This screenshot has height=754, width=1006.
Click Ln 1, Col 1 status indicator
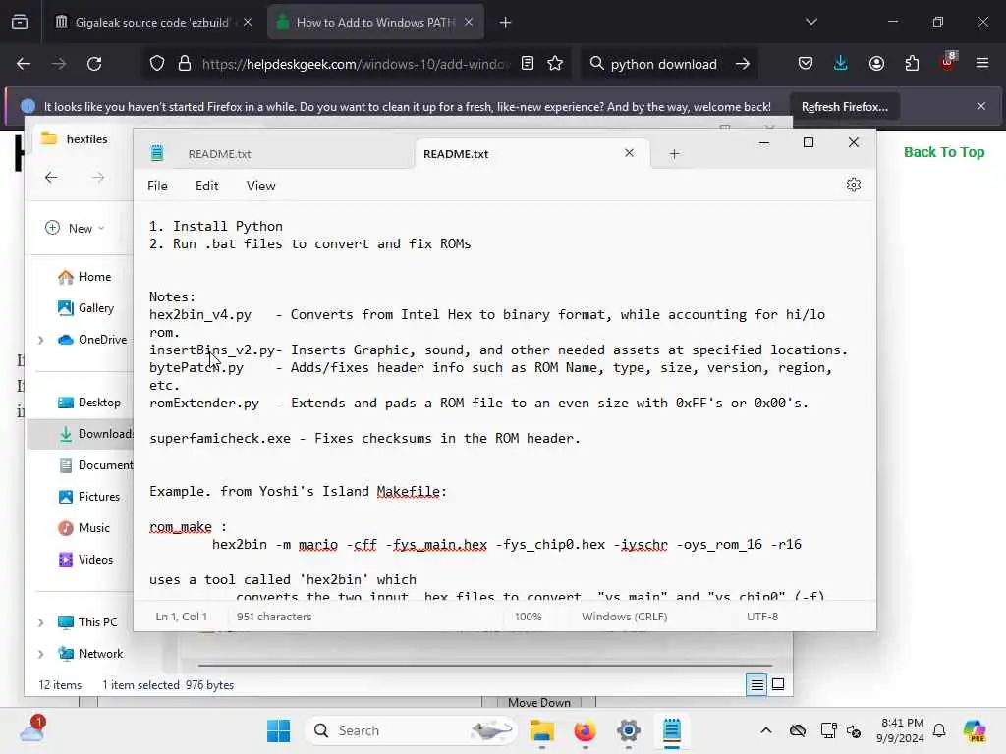[181, 617]
